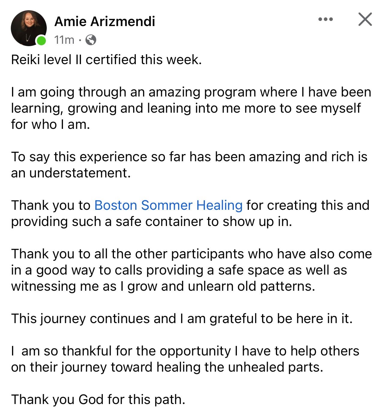Click the "Thank you God" closing line
This screenshot has height=410, width=385.
tap(98, 400)
